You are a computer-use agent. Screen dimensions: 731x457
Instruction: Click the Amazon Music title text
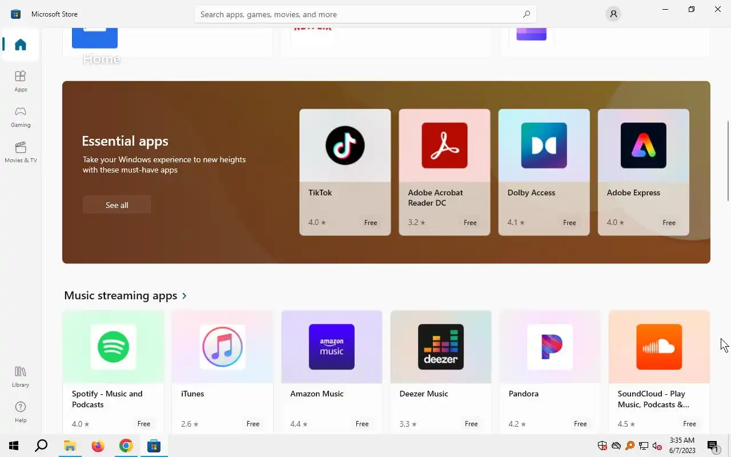click(x=317, y=394)
